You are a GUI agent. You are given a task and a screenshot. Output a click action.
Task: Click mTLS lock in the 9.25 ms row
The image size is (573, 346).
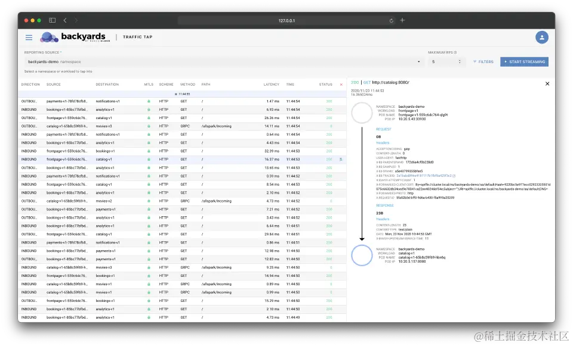coord(149,267)
